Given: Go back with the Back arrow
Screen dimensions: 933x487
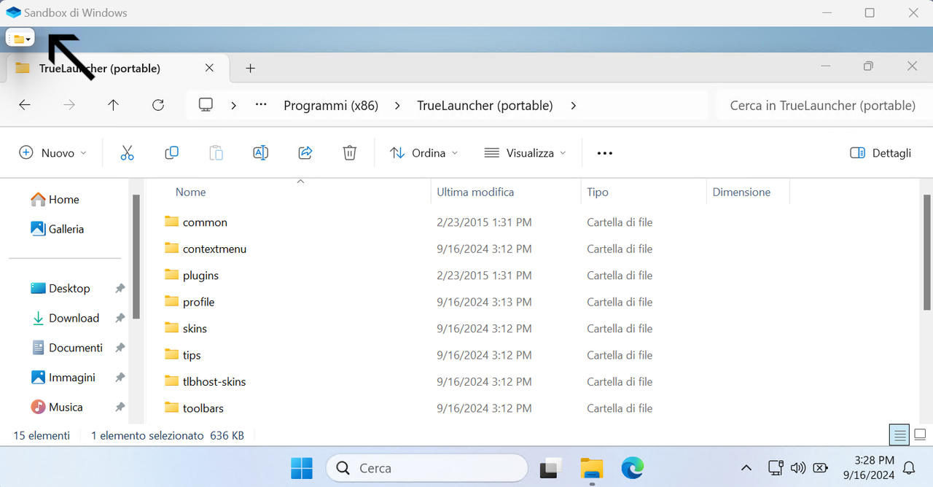Looking at the screenshot, I should click(25, 105).
